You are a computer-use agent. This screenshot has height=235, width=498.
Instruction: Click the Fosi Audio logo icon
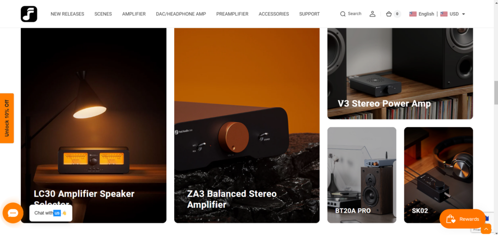pos(29,14)
